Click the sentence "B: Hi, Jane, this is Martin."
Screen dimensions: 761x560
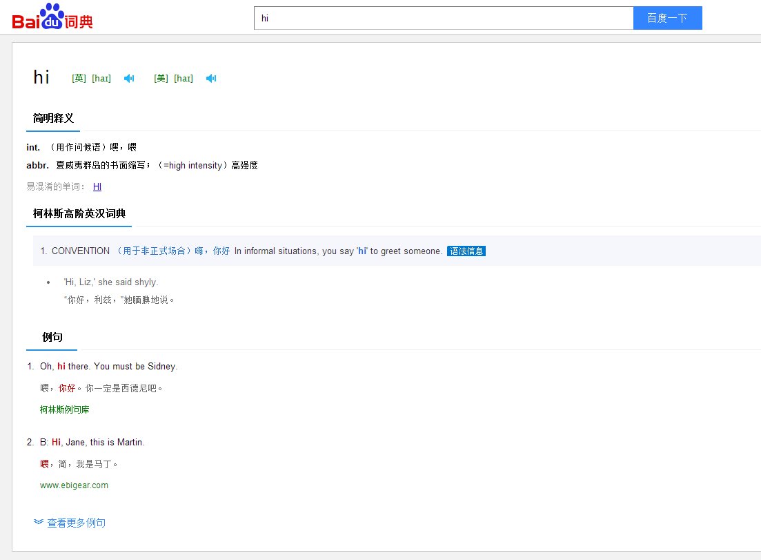[x=92, y=442]
